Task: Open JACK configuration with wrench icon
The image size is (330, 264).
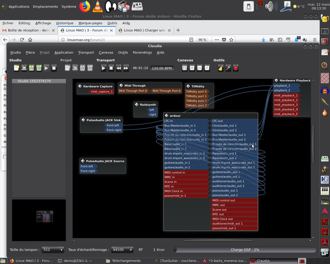Action: pos(228,68)
